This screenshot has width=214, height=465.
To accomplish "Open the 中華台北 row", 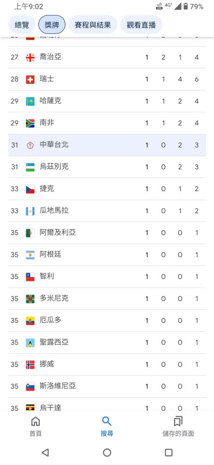I will pyautogui.click(x=107, y=145).
